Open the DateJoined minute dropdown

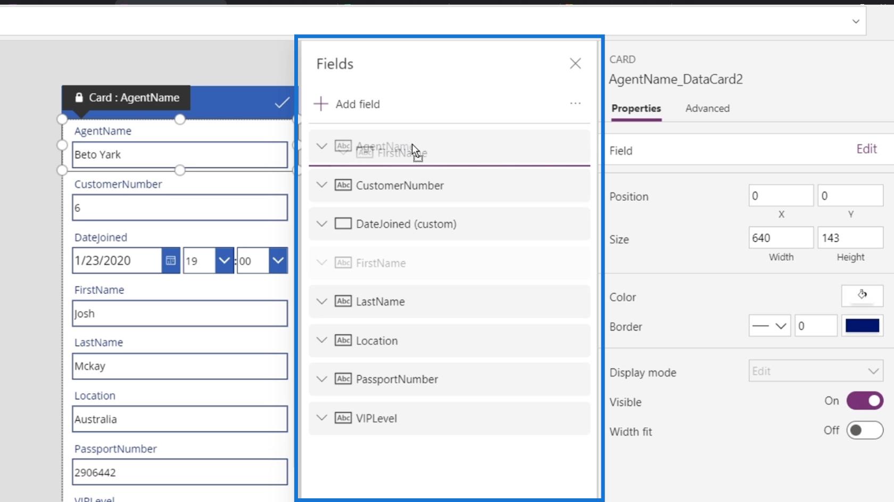(278, 261)
